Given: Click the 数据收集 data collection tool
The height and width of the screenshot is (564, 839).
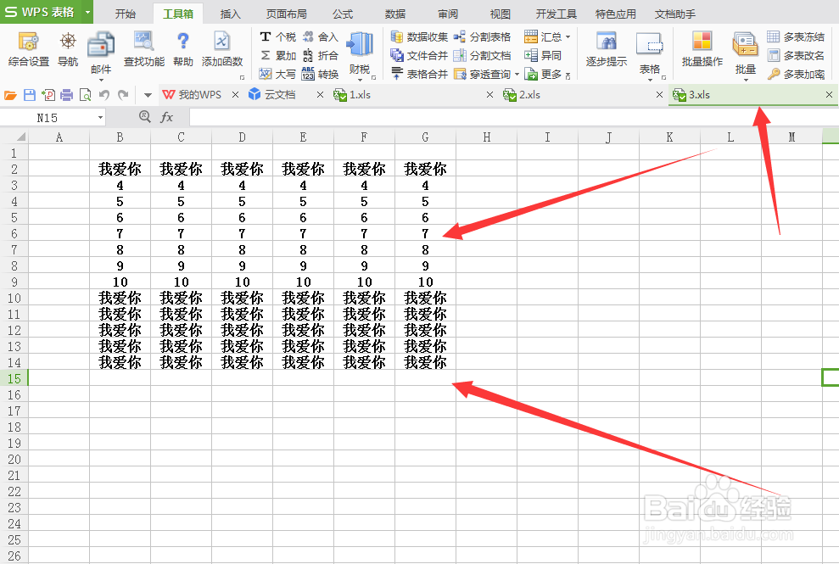Looking at the screenshot, I should coord(419,36).
